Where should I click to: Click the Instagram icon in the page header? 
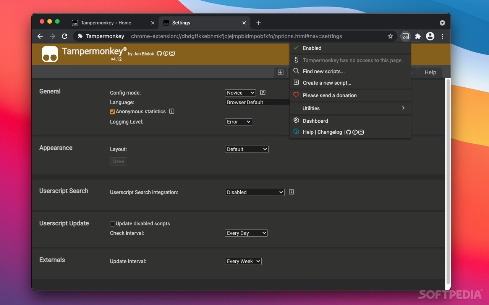172,53
